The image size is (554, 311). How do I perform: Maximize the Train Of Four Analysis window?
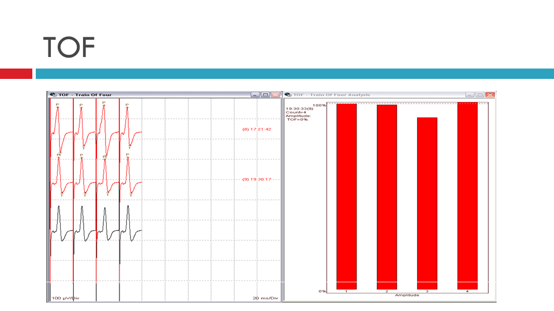[480, 95]
